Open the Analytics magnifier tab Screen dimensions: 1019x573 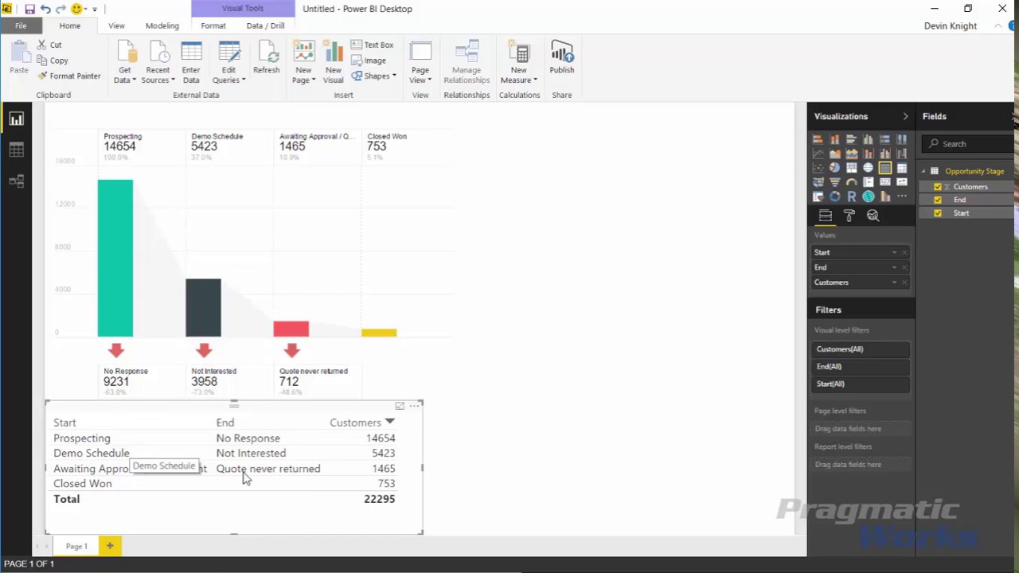point(873,216)
